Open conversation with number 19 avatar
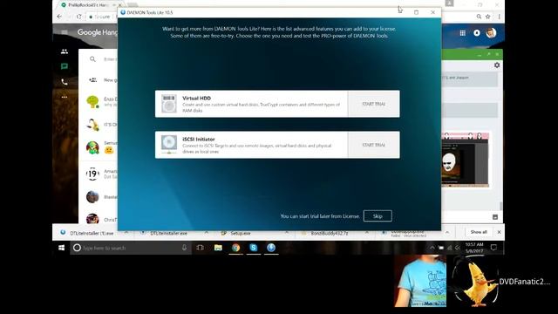The image size is (558, 314). [x=92, y=174]
